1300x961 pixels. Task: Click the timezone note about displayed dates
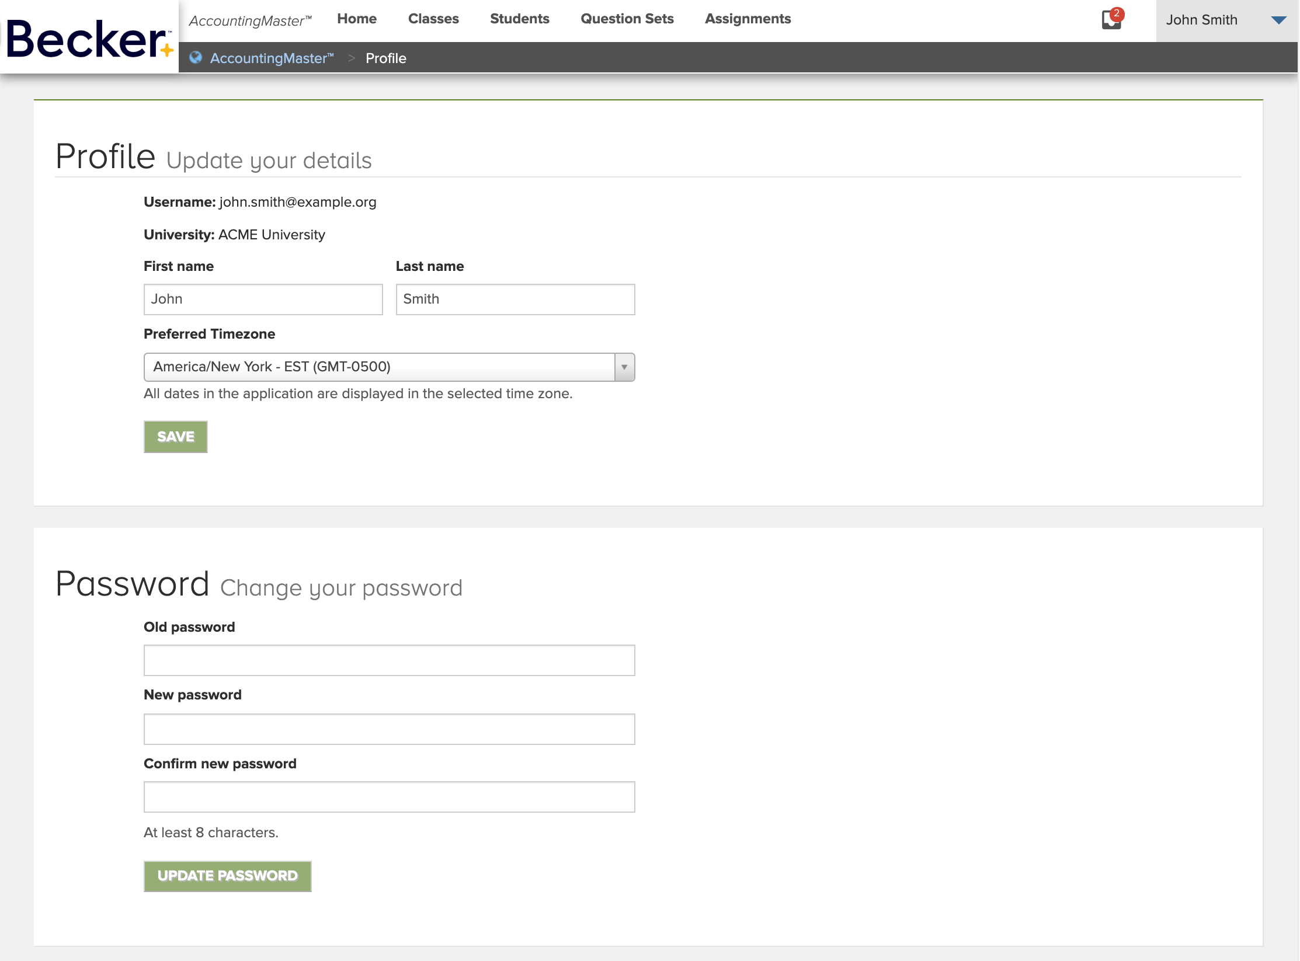tap(358, 394)
